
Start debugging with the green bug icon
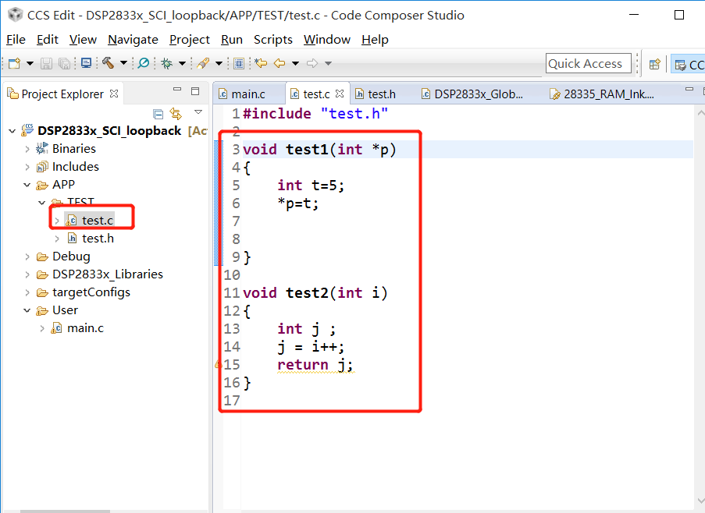tap(167, 63)
